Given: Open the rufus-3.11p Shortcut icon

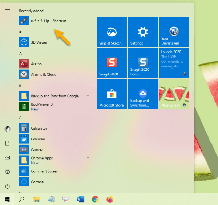Looking at the screenshot, I should [x=24, y=21].
